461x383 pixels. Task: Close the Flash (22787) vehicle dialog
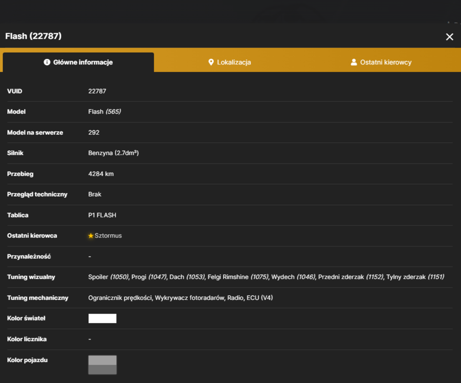coord(449,37)
